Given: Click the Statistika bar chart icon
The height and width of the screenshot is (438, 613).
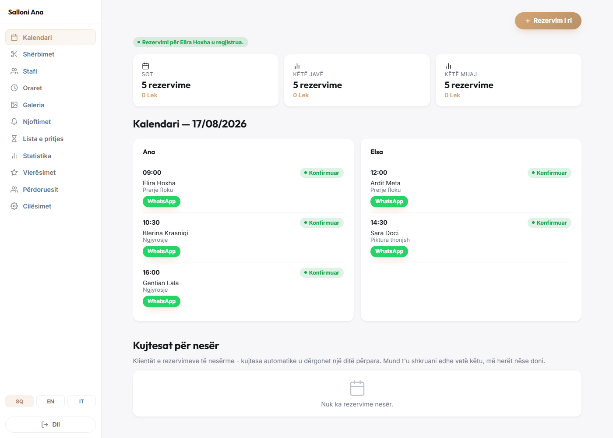Looking at the screenshot, I should pos(14,156).
